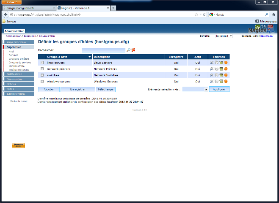This screenshot has width=279, height=203.
Task: Edit the network-printers host group
Action: pyautogui.click(x=212, y=69)
